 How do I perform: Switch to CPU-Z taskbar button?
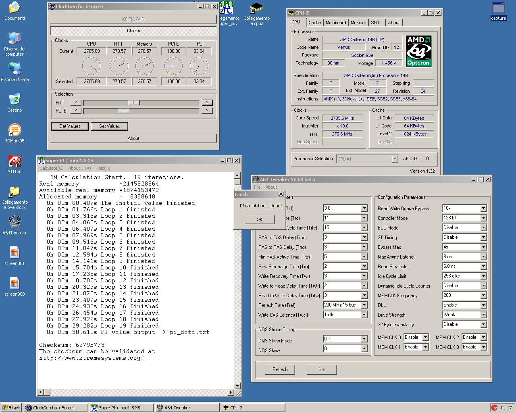tap(253, 408)
